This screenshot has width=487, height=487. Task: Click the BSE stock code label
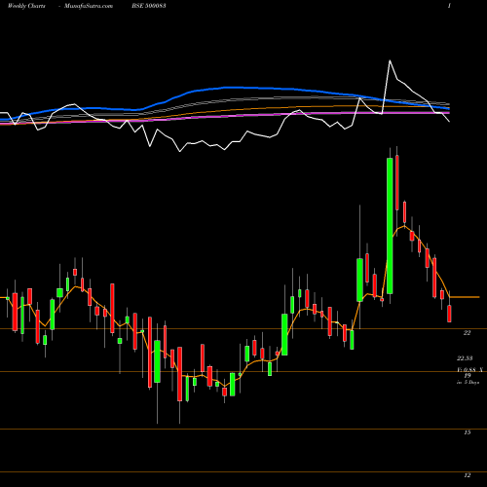[x=149, y=6]
